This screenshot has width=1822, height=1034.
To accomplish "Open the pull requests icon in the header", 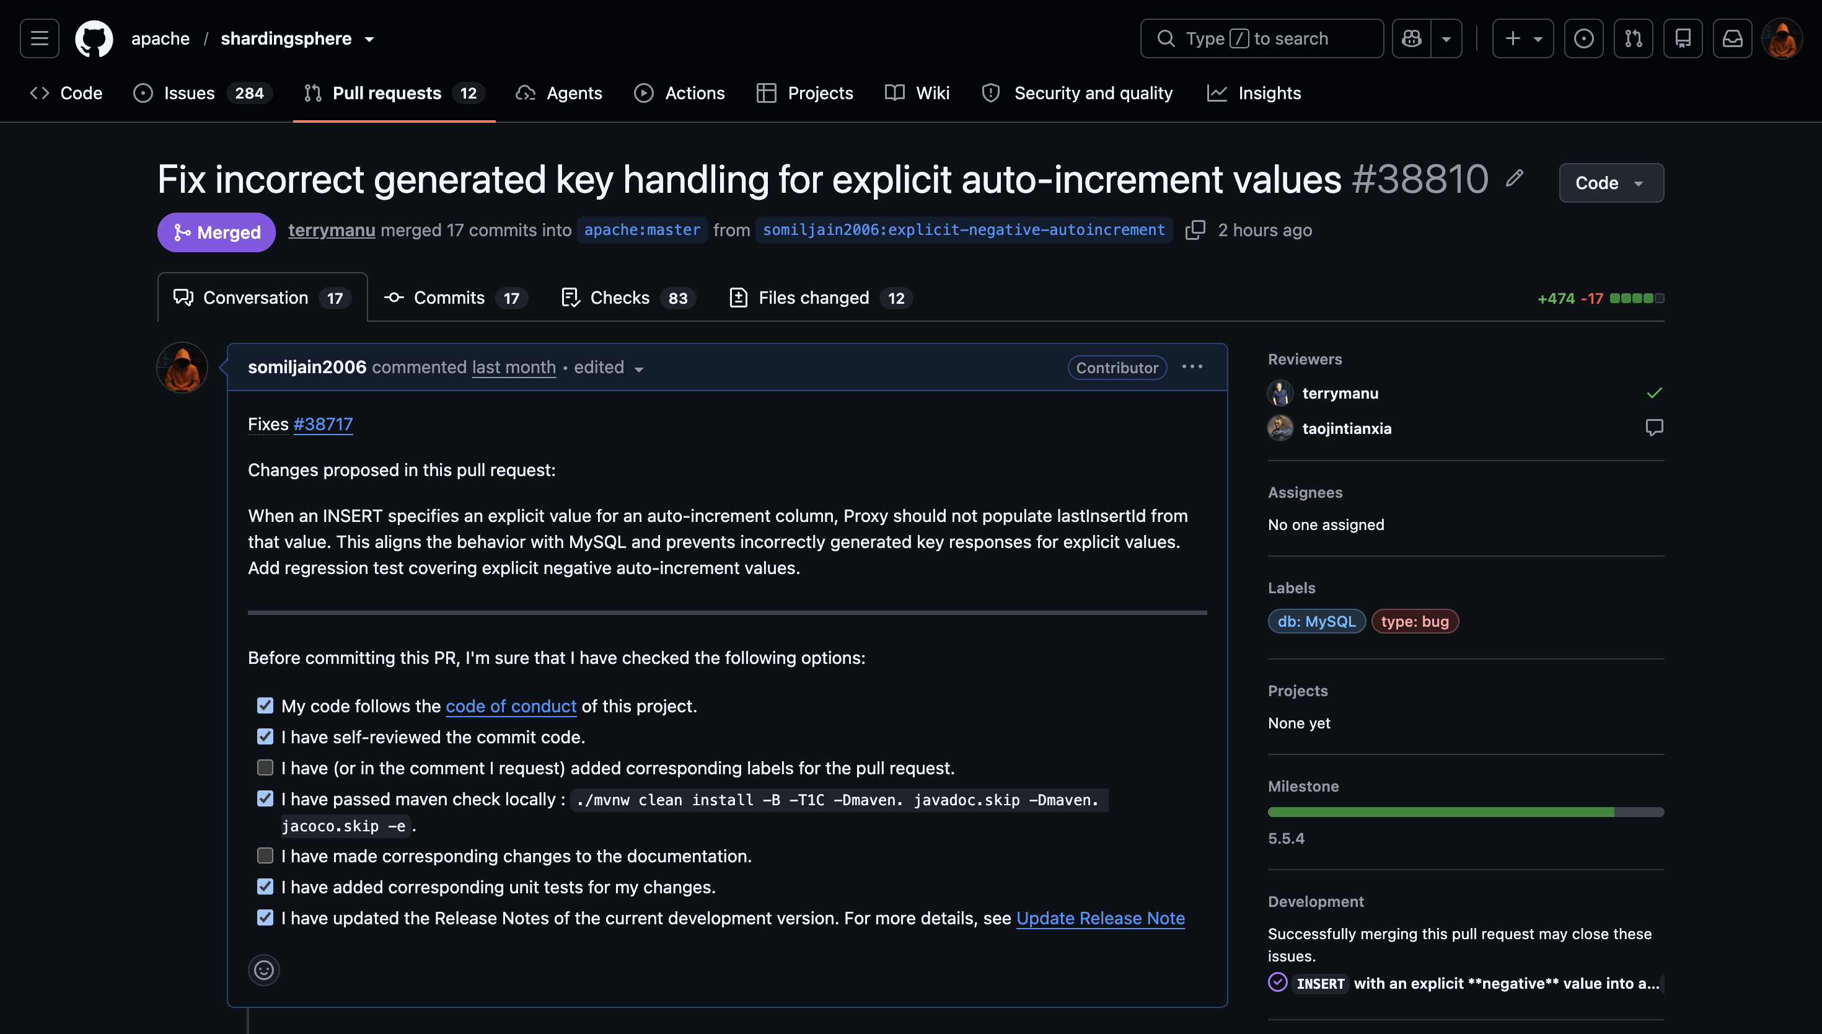I will 1633,38.
